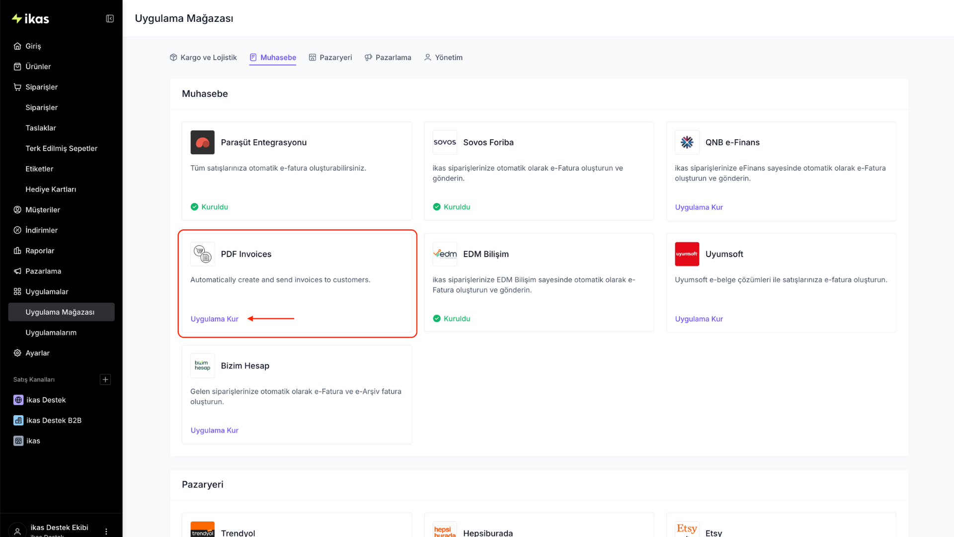Install Bizim Hesap via Uygulama Kur
954x537 pixels.
(x=214, y=431)
